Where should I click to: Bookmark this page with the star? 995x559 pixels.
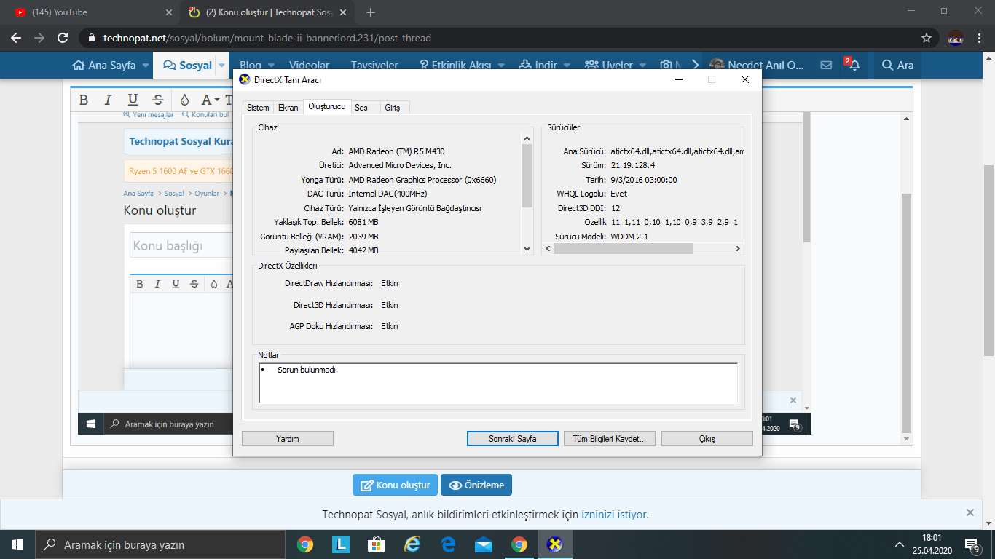(927, 38)
